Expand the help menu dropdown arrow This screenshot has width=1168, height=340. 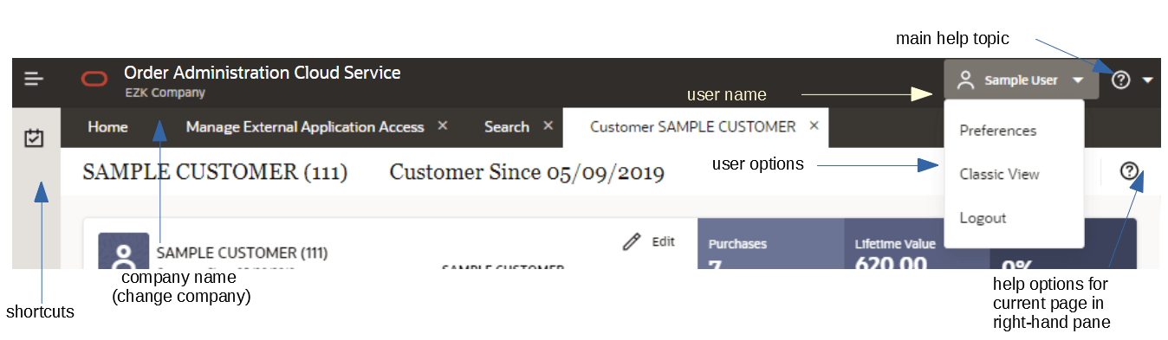point(1148,80)
